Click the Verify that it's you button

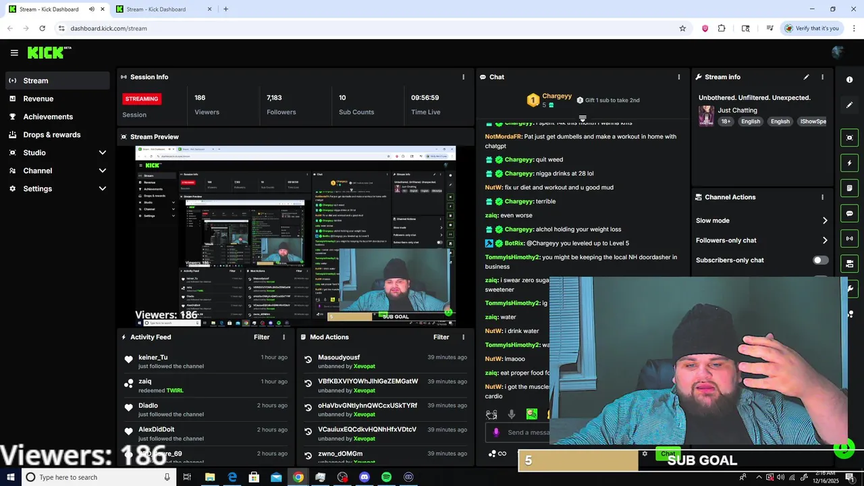click(x=811, y=28)
